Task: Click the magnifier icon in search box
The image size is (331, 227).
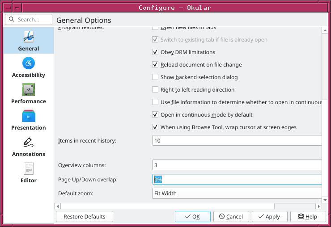Action: pyautogui.click(x=12, y=19)
